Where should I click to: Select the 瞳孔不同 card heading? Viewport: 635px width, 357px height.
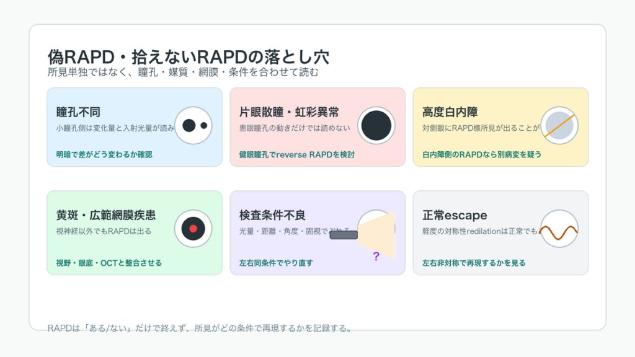coord(78,112)
